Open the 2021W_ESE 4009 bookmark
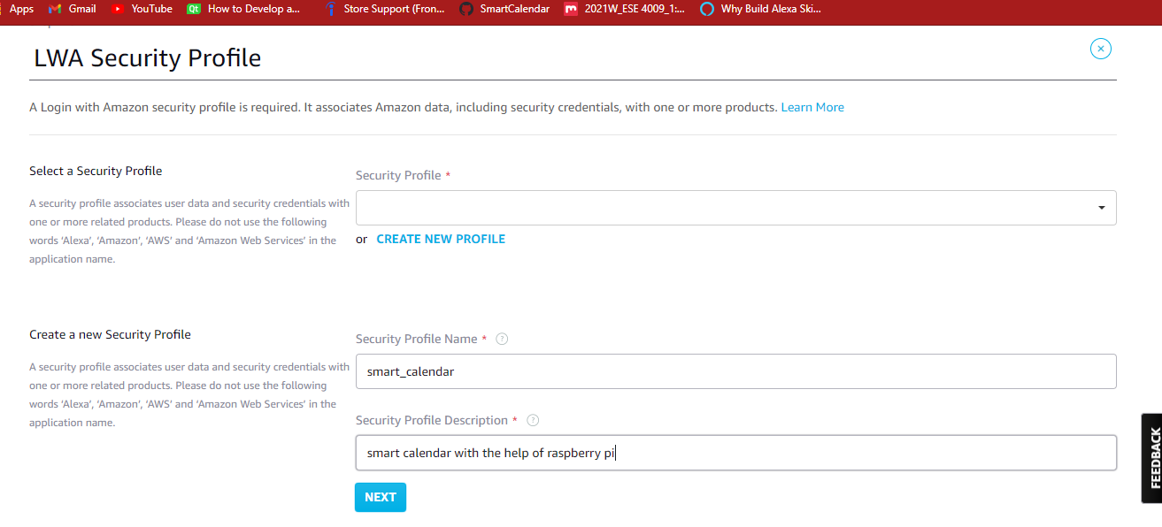The image size is (1162, 527). click(625, 9)
